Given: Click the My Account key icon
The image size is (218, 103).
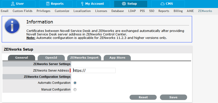Looking at the screenshot, I should point(82,4).
